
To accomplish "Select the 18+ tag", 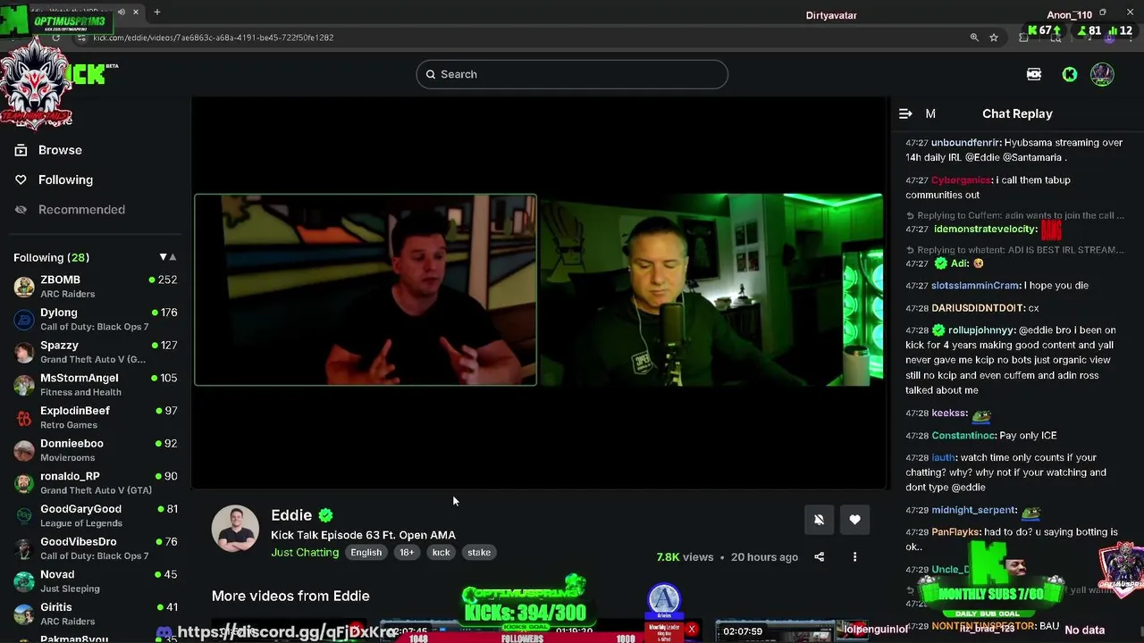I will 407,552.
